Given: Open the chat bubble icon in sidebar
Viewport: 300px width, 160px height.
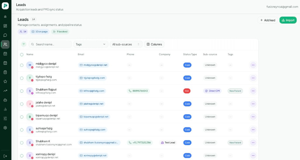Looking at the screenshot, I should pos(5,35).
